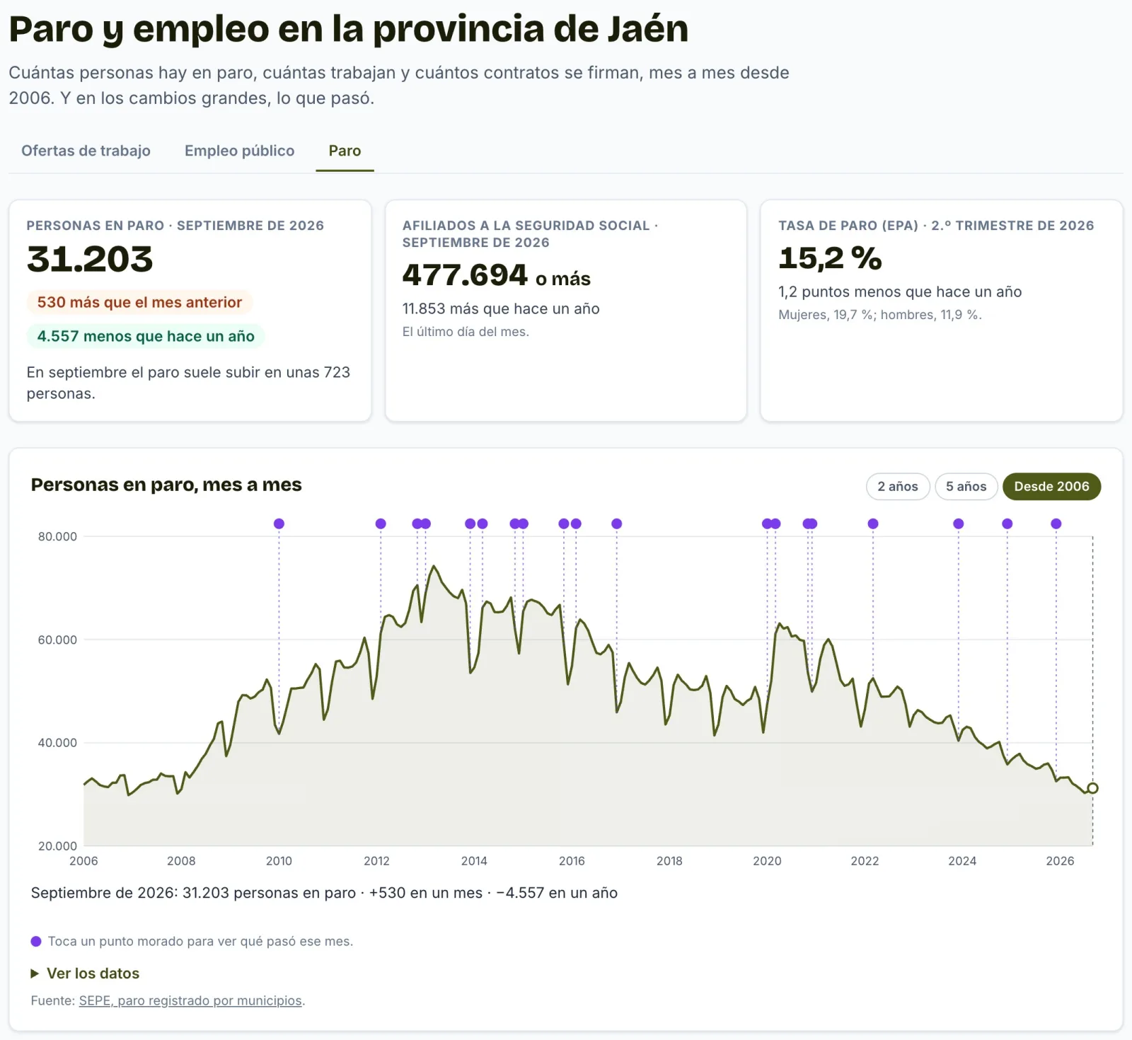Click the '15,2 %' unemployment rate figure
This screenshot has width=1132, height=1040.
831,258
